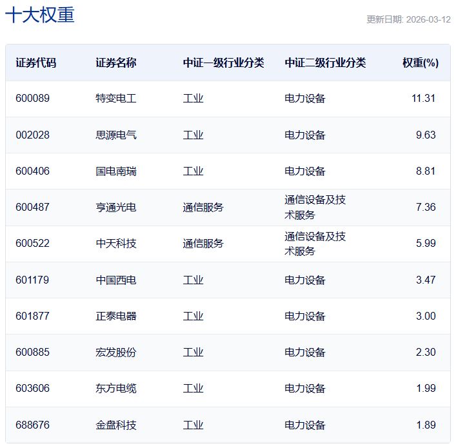The image size is (456, 446).
Task: Select the 中证一级行业分类 column header
Action: [x=223, y=63]
